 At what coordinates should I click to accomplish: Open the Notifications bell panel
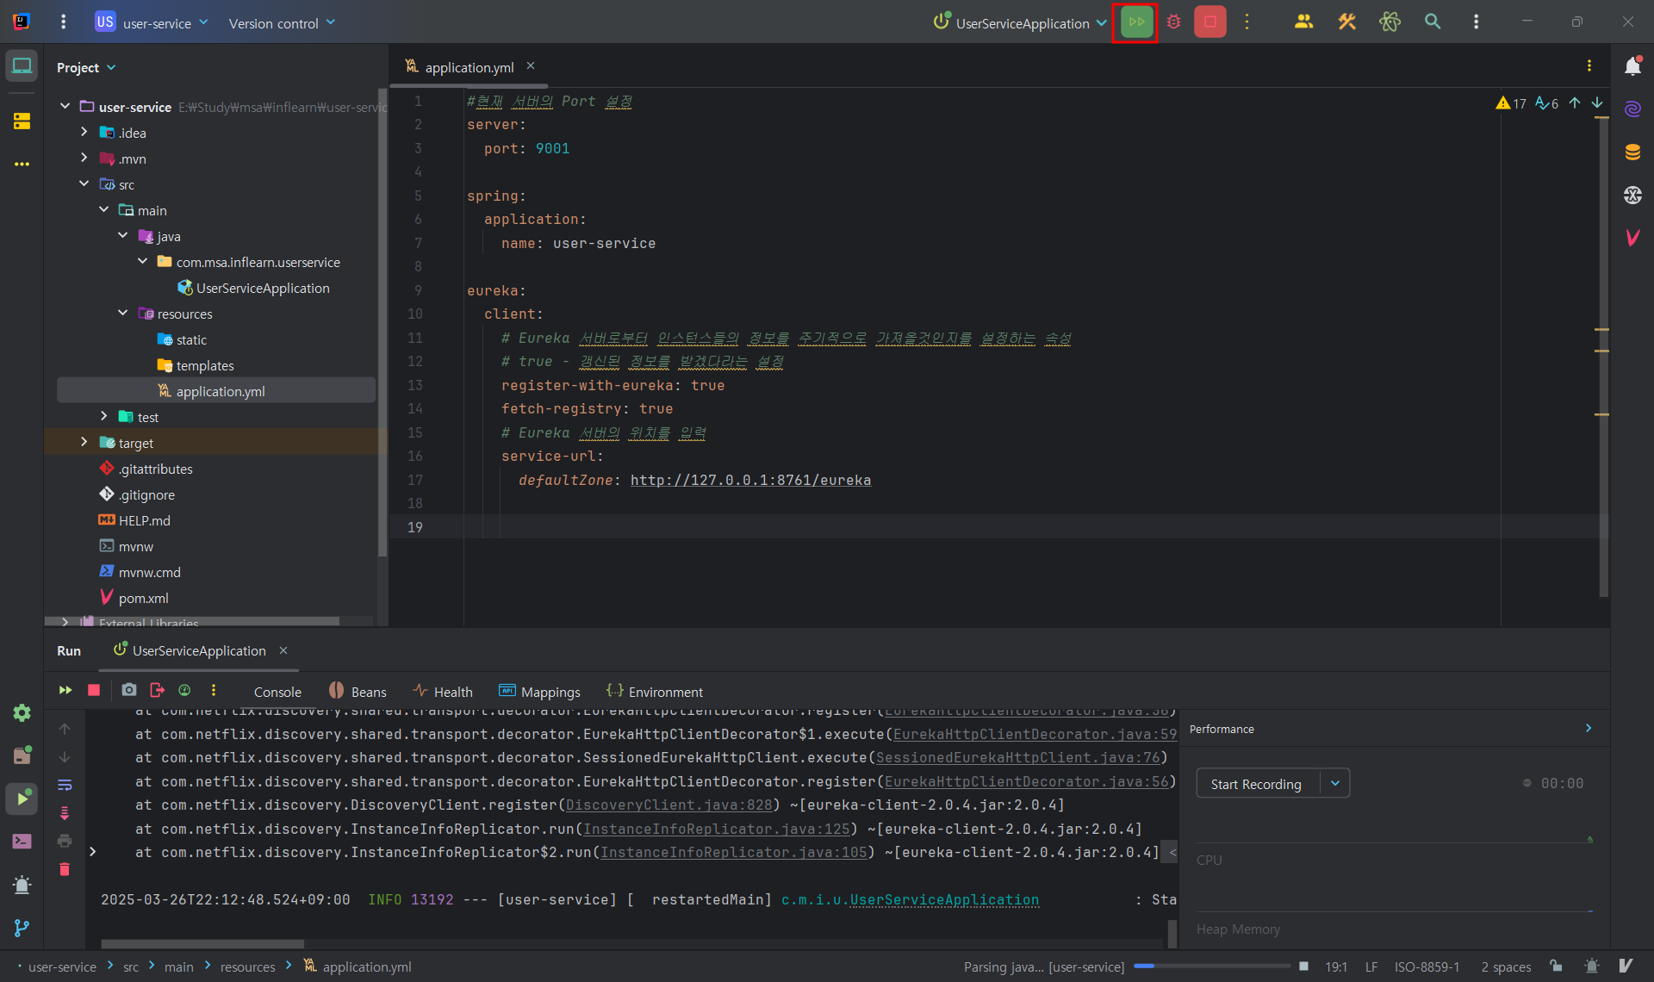click(x=1632, y=66)
